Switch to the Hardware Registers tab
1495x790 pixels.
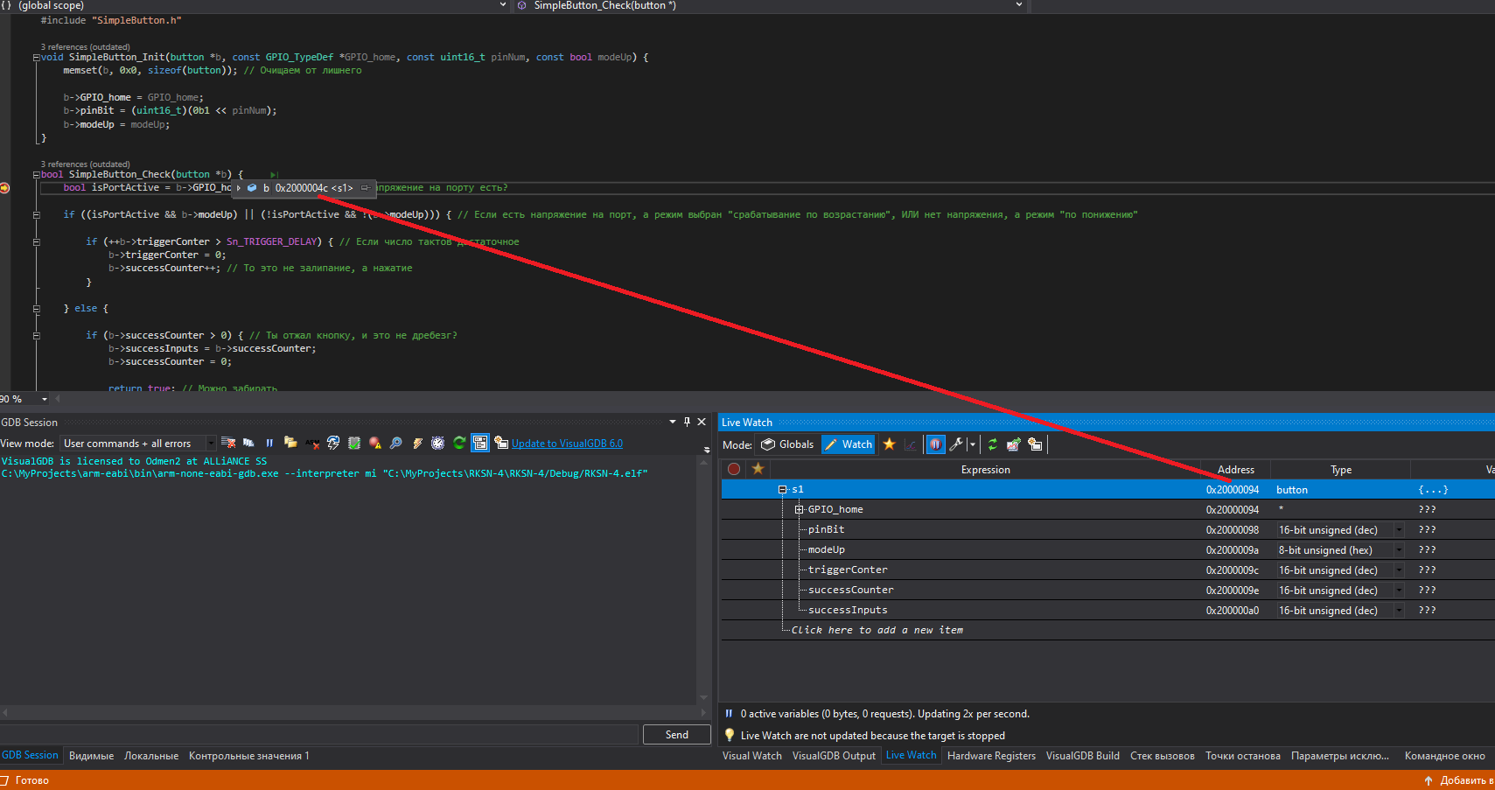pyautogui.click(x=991, y=756)
